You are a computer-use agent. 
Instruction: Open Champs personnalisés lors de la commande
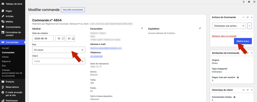point(12,73)
